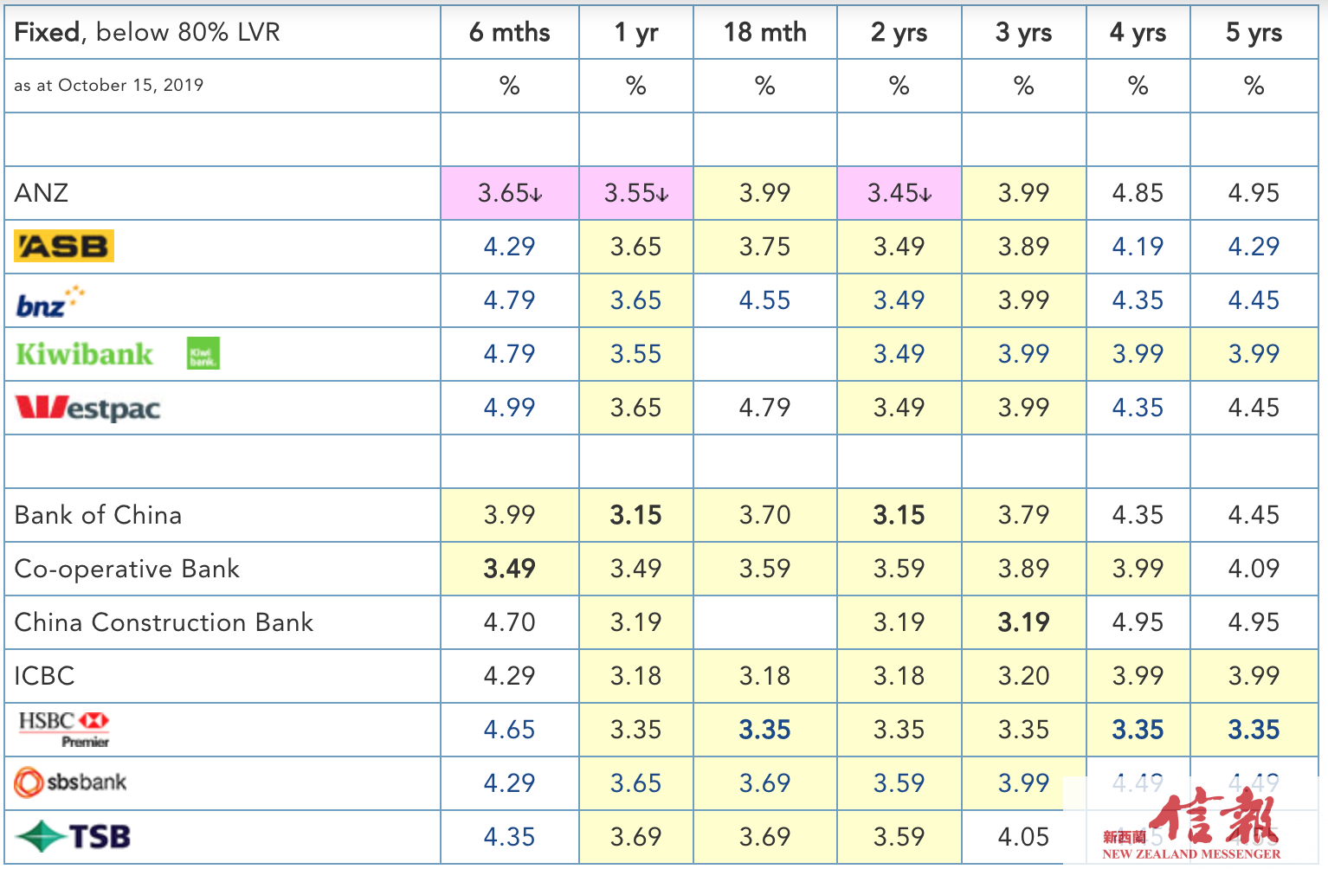Click the ASB bank logo
The height and width of the screenshot is (869, 1328).
tap(64, 247)
